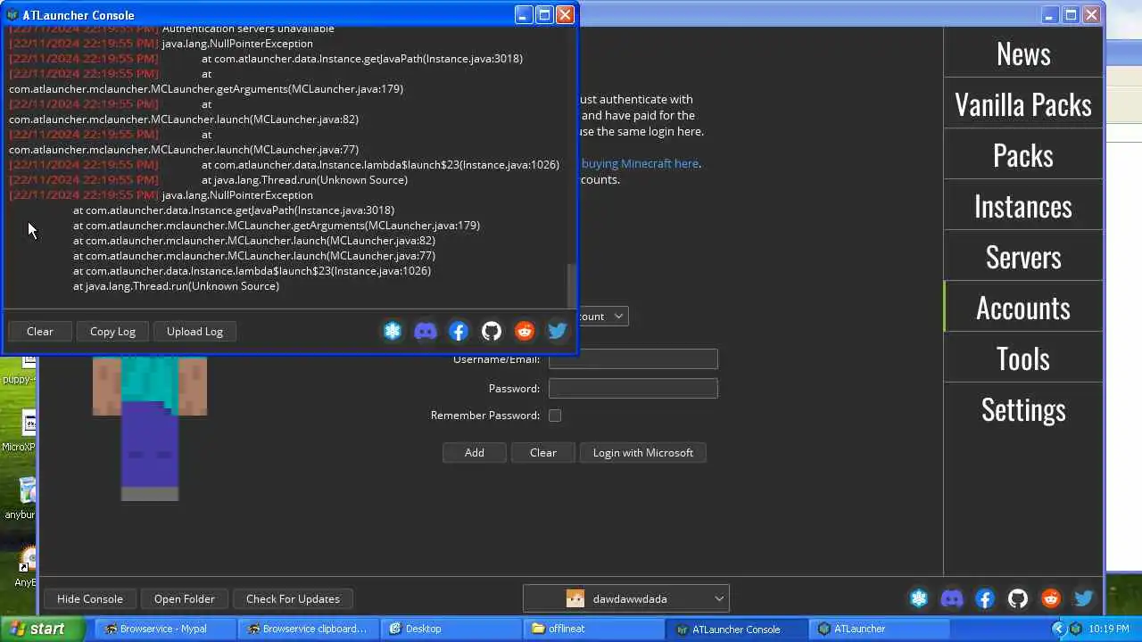Screen dimensions: 1142x642
Task: Click the Steve skin preview image
Action: (150, 428)
